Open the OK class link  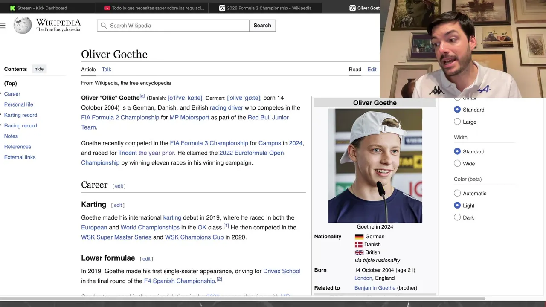click(202, 228)
